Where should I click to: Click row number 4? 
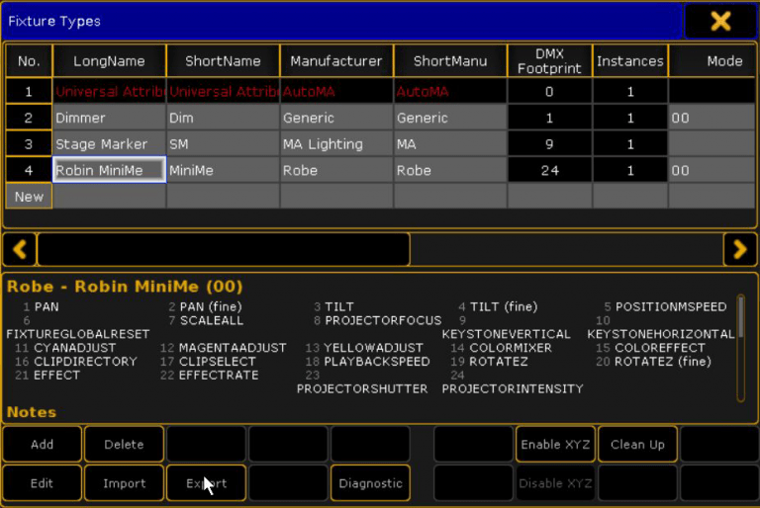pyautogui.click(x=29, y=170)
